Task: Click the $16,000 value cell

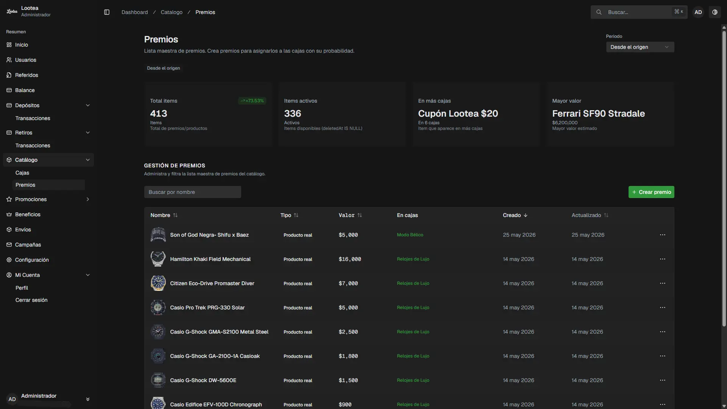Action: (350, 259)
